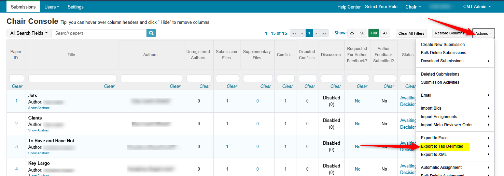Screen dimensions: 504x176
Task: Click the next page arrow
Action: pos(316,33)
